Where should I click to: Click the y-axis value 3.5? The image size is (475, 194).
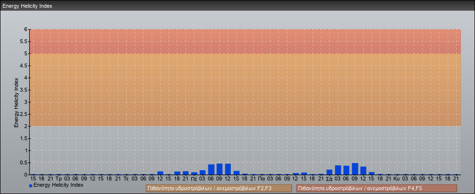click(24, 90)
